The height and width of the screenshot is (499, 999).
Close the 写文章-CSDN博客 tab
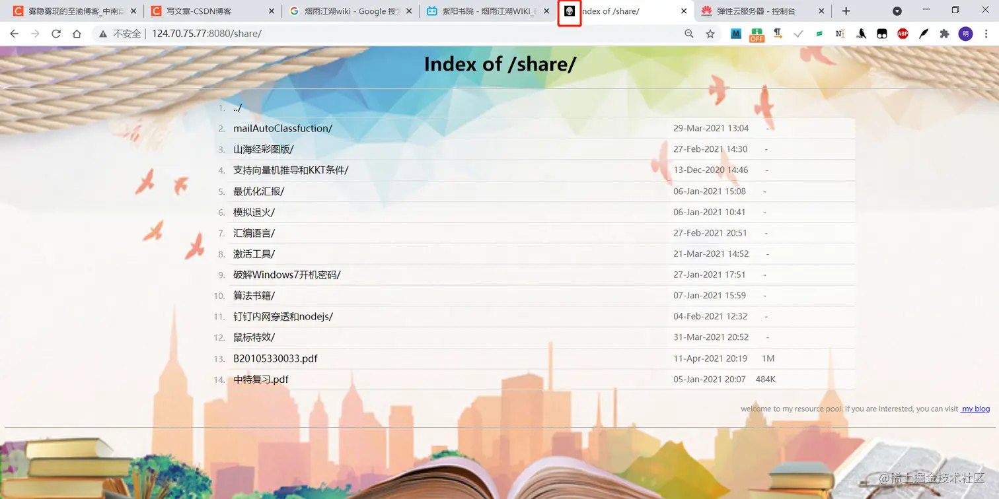coord(273,11)
